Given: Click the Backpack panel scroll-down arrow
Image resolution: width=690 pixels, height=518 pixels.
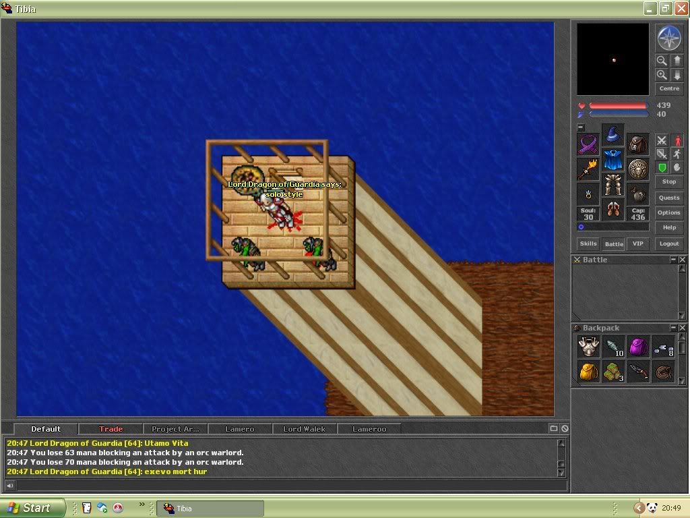Looking at the screenshot, I should [682, 380].
